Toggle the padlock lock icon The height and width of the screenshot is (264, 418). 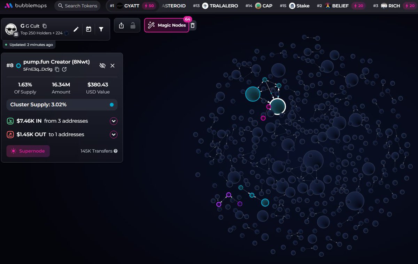point(133,25)
